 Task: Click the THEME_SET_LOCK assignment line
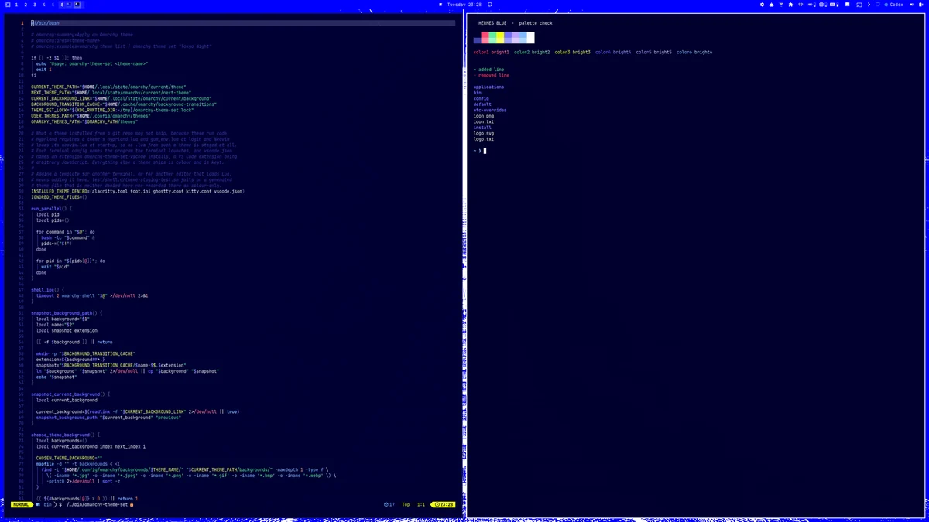tap(112, 111)
